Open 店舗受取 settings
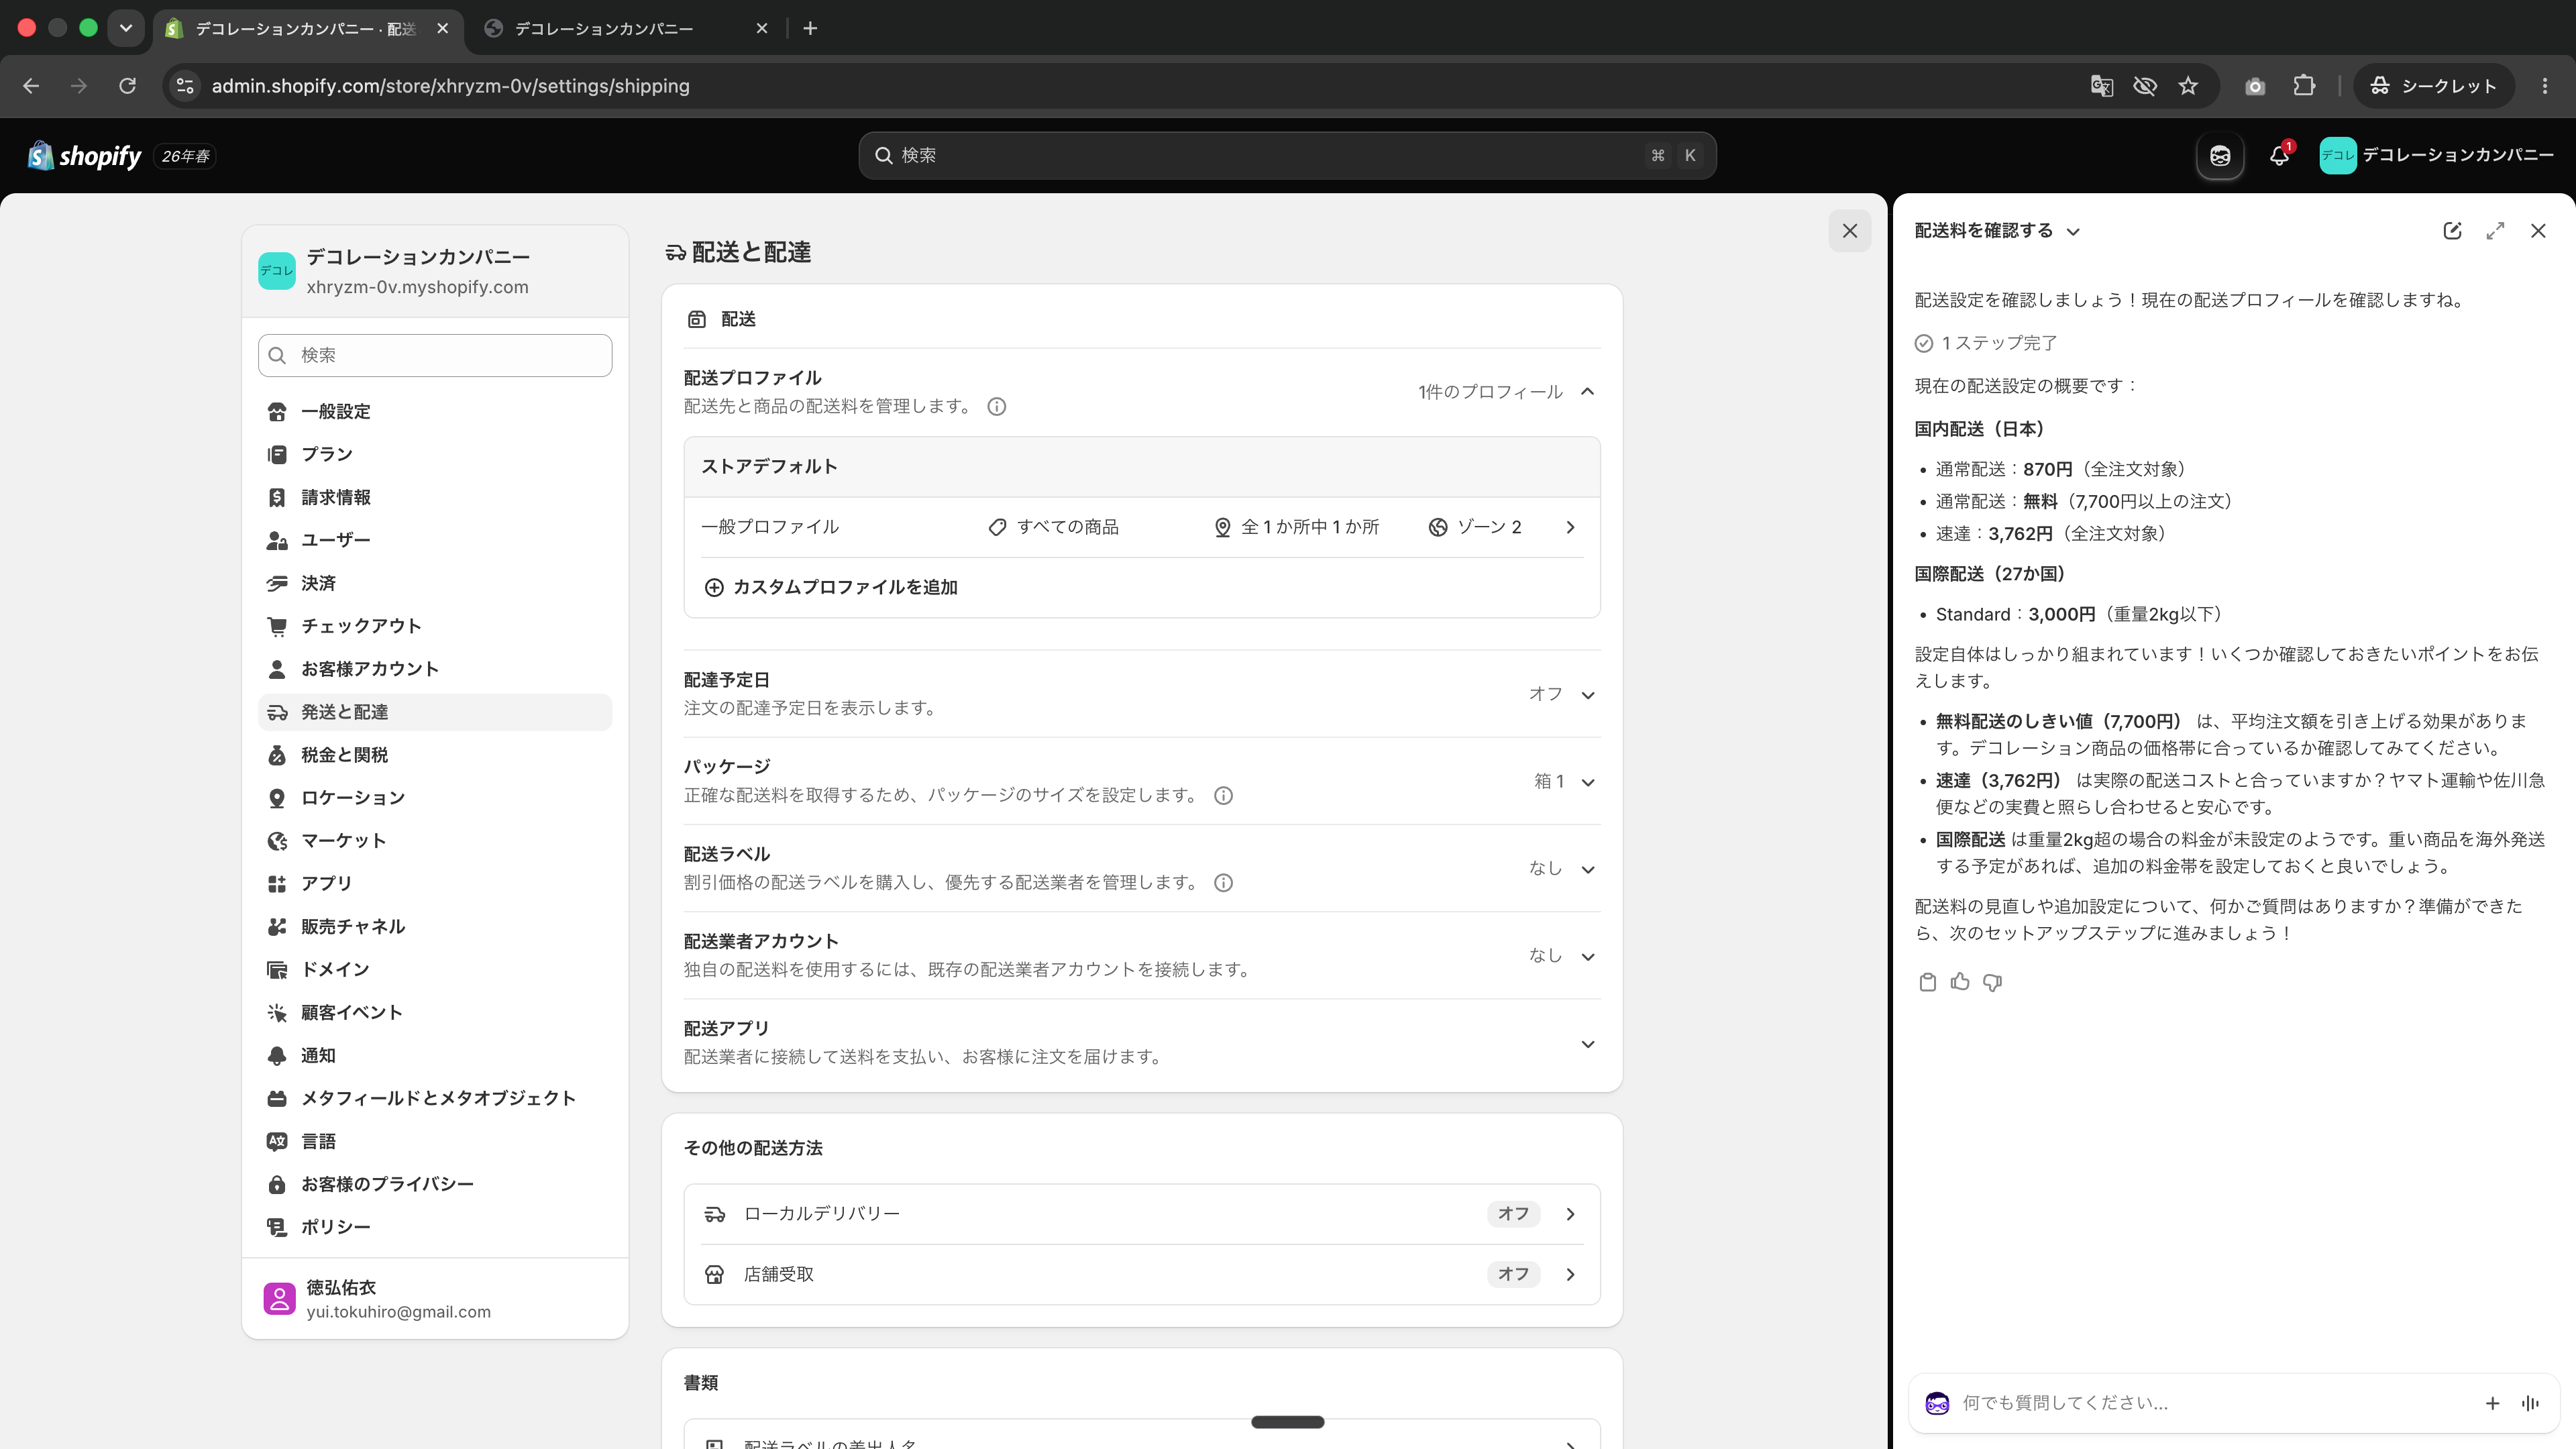Viewport: 2576px width, 1449px height. coord(1142,1274)
